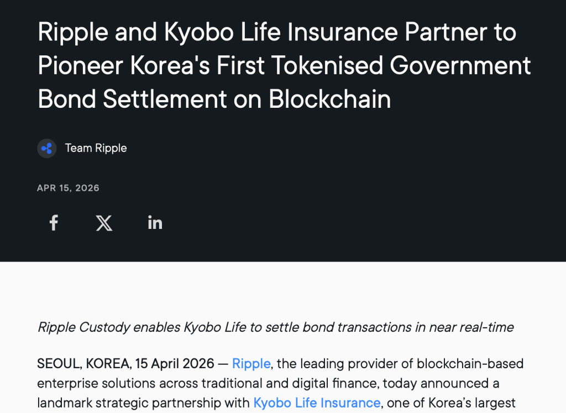Screen dimensions: 566x413
Task: Click the Ripple logo avatar beside Team Ripple
Action: click(x=47, y=148)
